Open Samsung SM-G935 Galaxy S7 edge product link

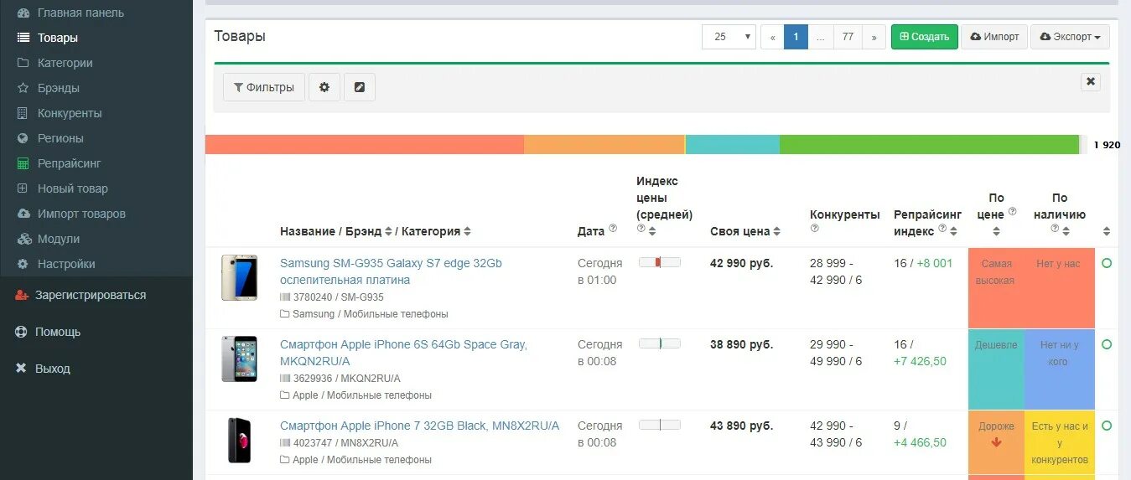(x=391, y=271)
